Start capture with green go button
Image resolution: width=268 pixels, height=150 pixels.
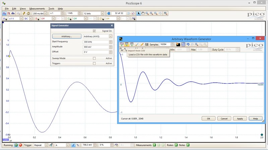[16, 145]
